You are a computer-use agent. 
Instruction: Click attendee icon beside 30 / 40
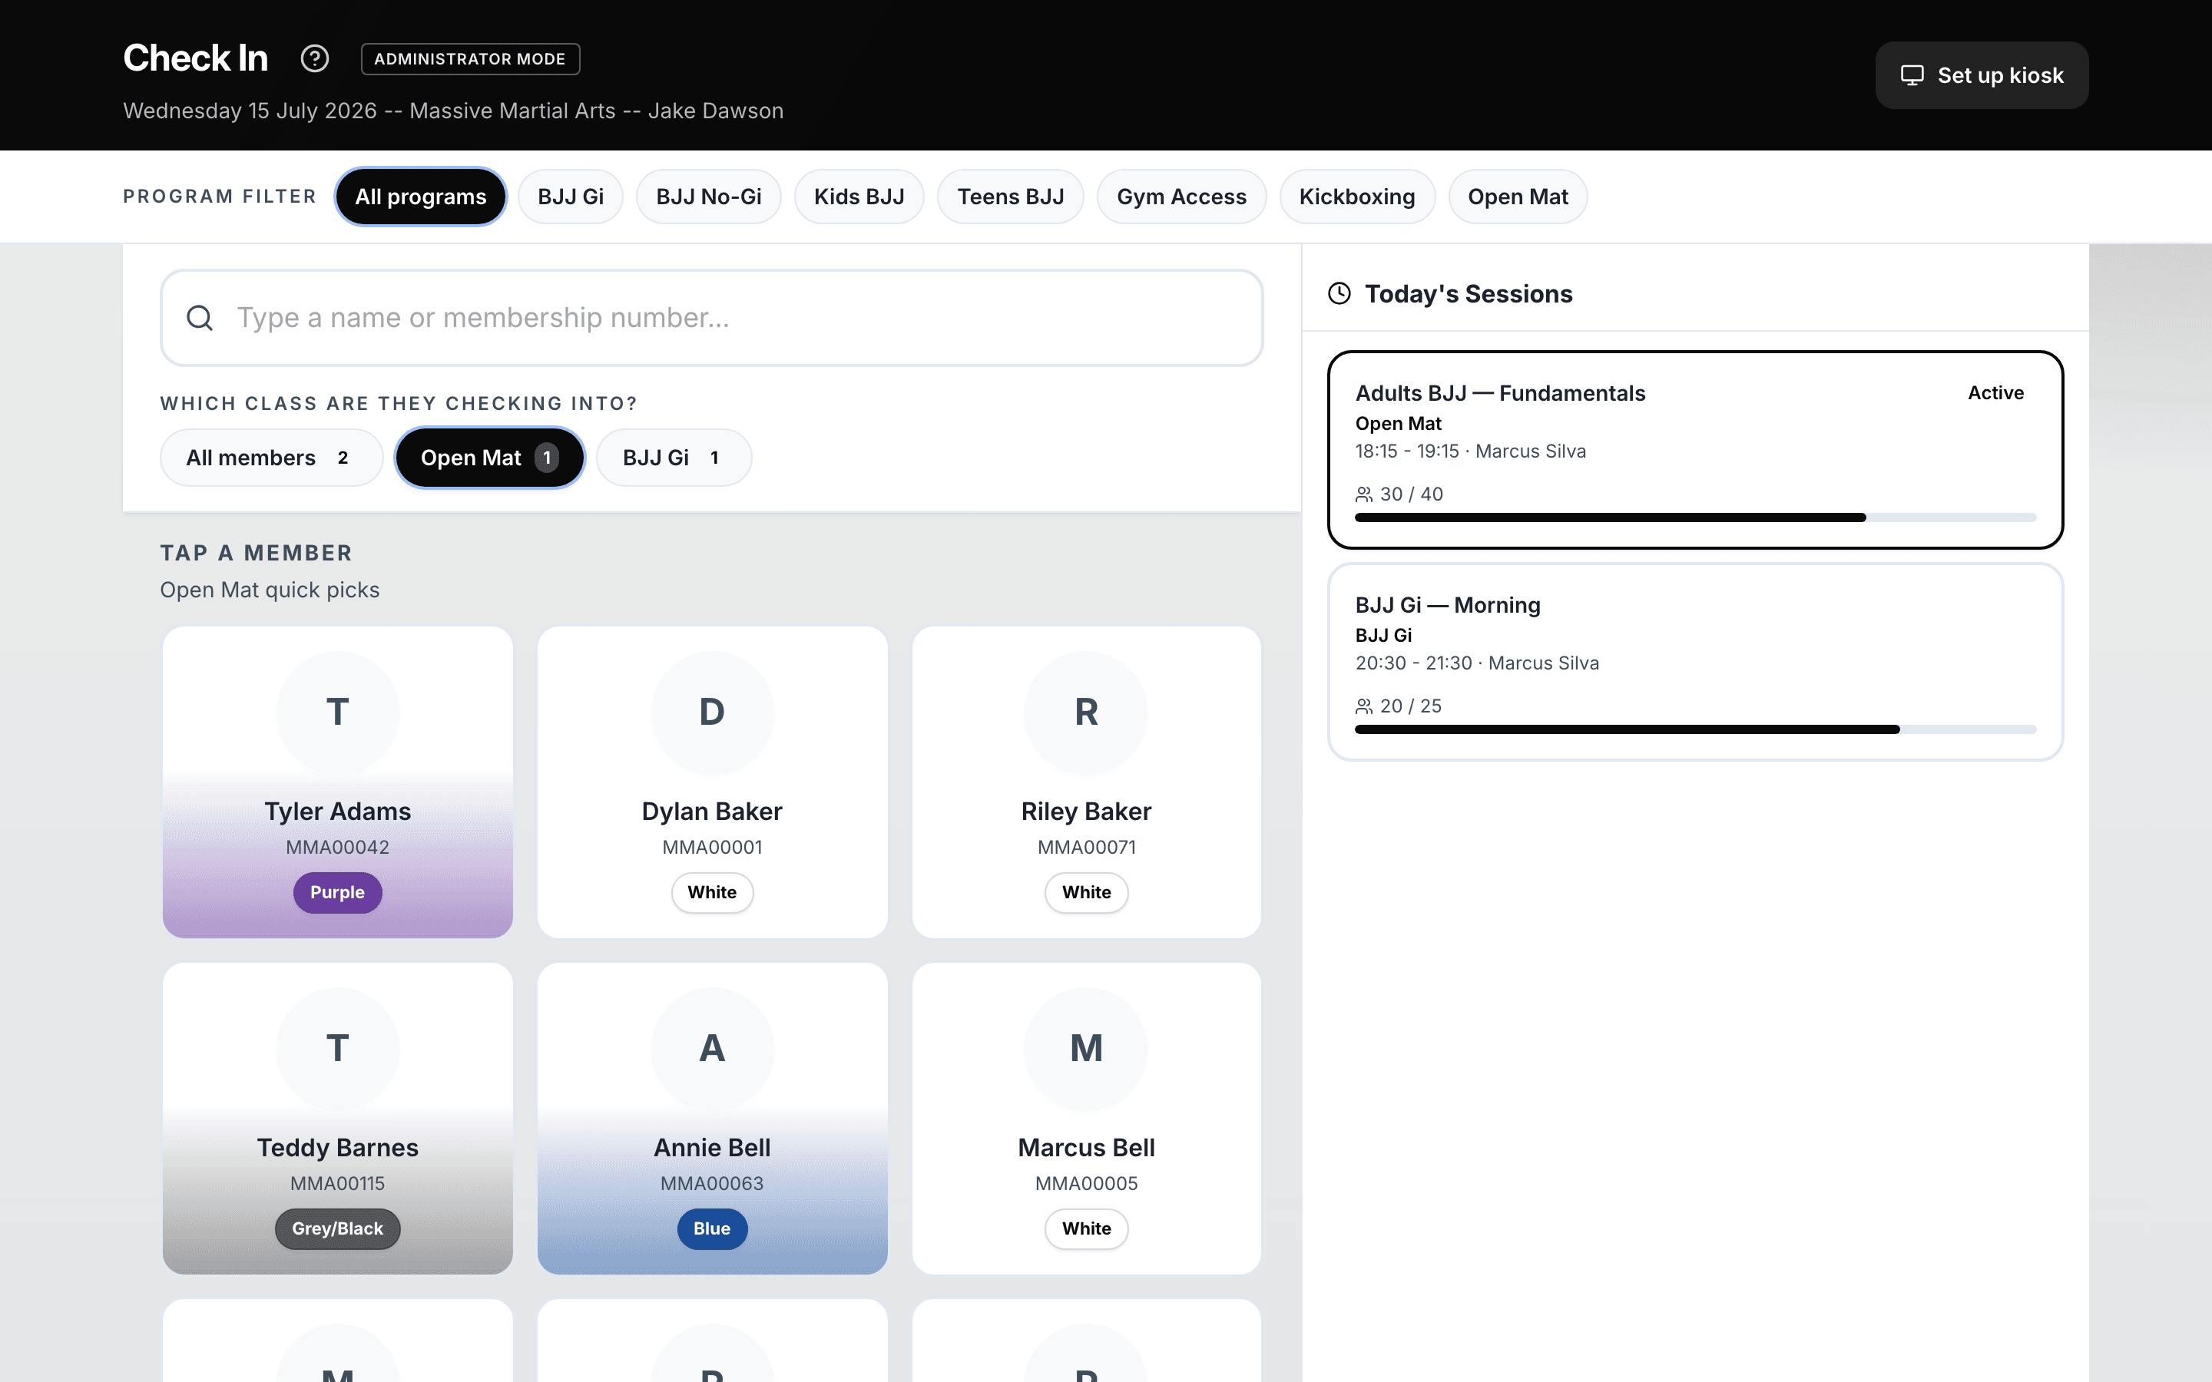[1364, 494]
